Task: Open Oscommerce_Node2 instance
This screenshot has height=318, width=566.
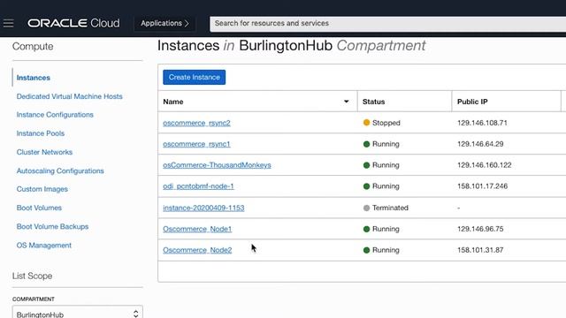Action: point(197,250)
